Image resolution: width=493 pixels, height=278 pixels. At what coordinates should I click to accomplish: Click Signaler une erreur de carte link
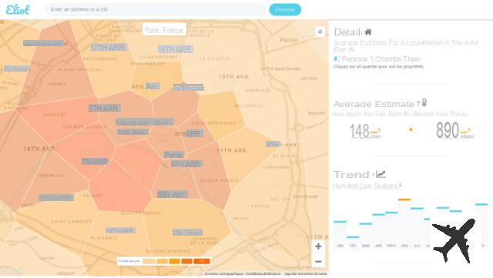click(x=305, y=274)
